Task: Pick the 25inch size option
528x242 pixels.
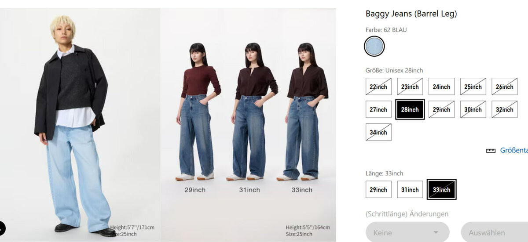Action: [x=473, y=87]
